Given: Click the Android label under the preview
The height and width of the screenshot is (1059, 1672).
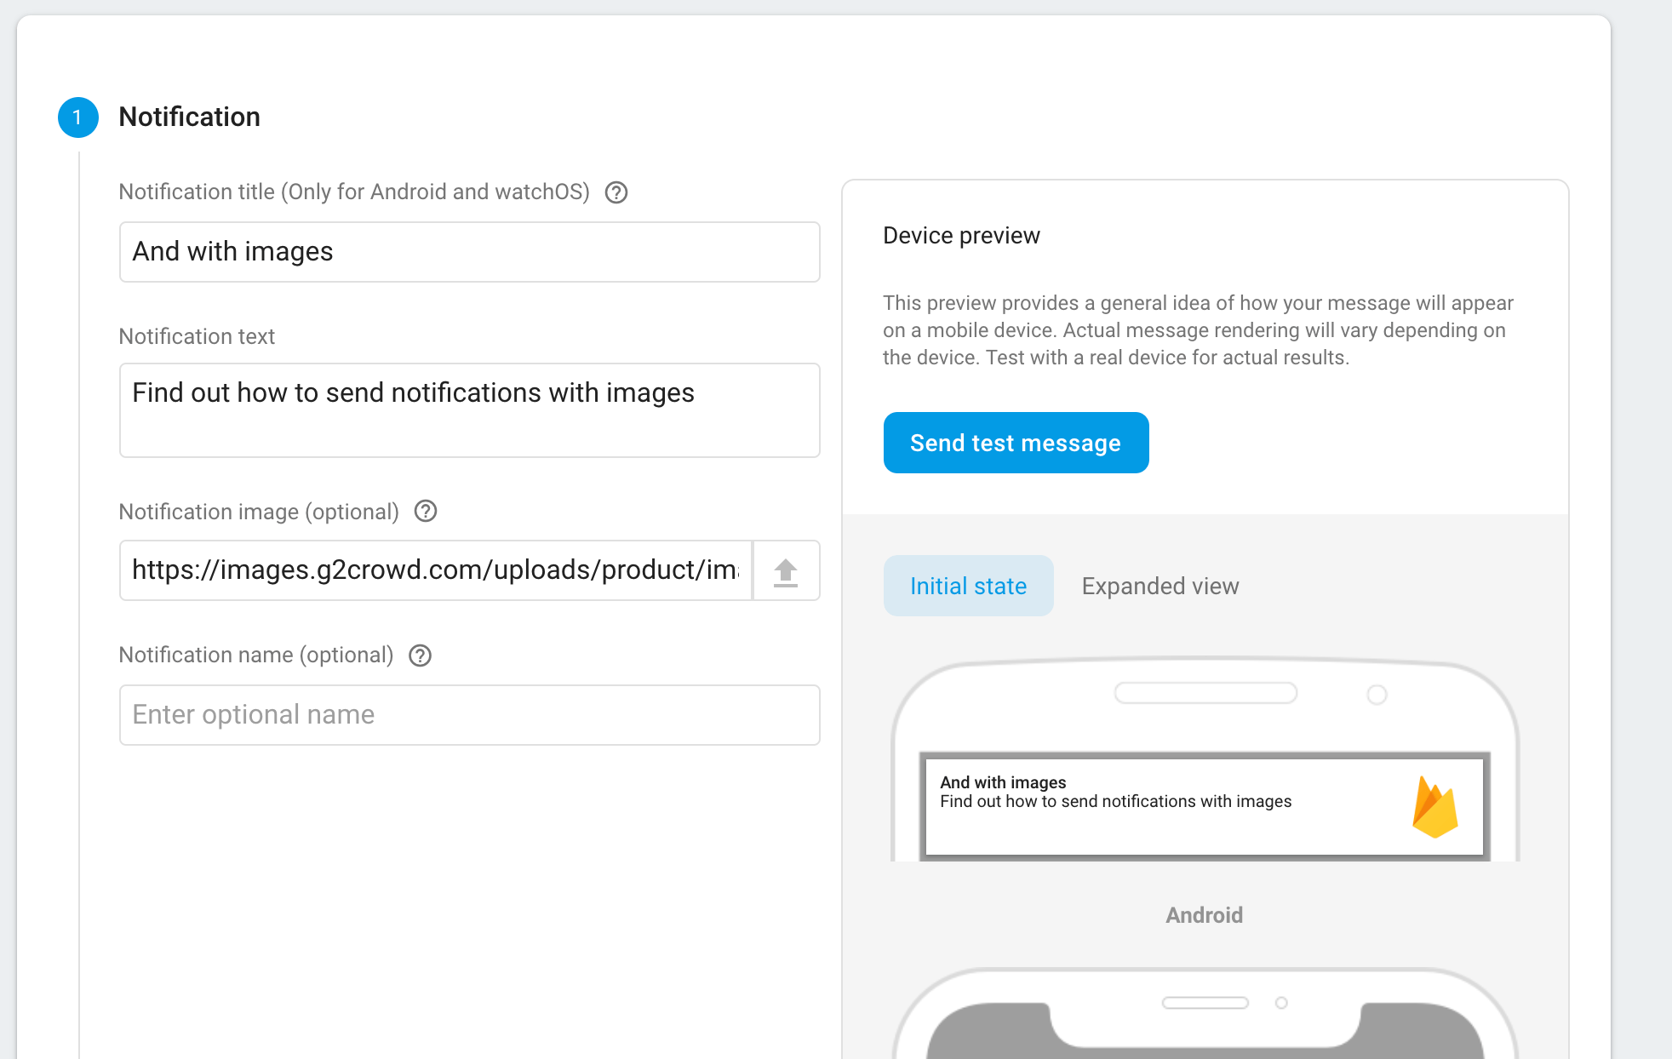Looking at the screenshot, I should click(1204, 915).
